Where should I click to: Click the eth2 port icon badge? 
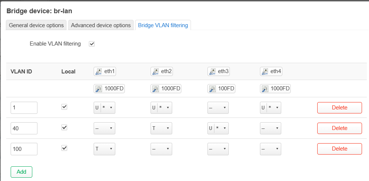pyautogui.click(x=162, y=71)
